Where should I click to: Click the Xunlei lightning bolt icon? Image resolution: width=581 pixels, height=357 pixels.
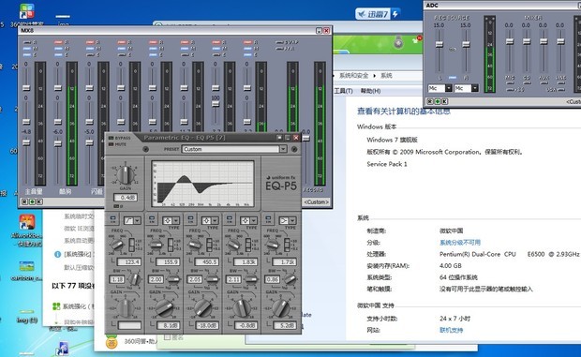[x=395, y=14]
